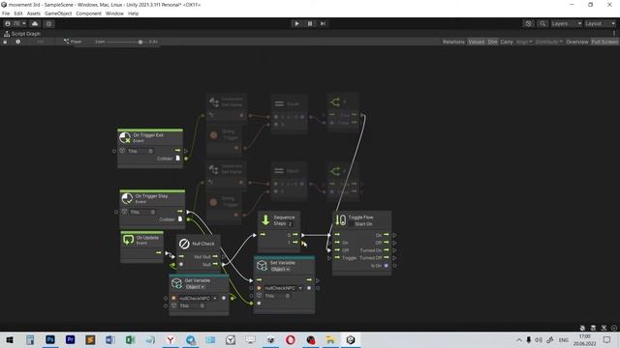Click the On Trigger Stay node icon
The image size is (620, 348).
pos(127,198)
